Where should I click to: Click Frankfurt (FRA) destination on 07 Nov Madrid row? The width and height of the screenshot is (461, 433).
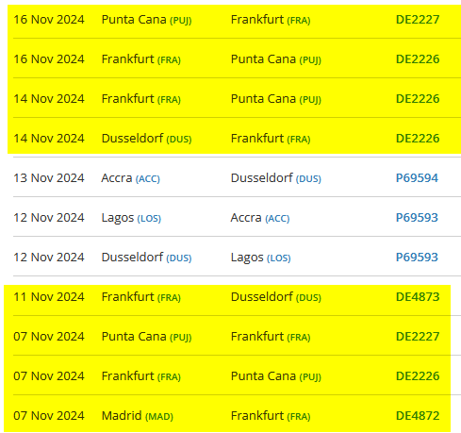271,416
